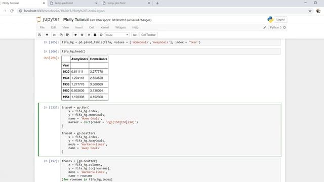Viewport: 324px width, 182px height.
Task: Cut selected cells with scissors icon
Action: (55, 35)
